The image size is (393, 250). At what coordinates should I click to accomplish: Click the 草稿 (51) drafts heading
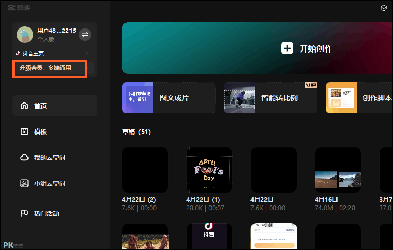point(136,132)
